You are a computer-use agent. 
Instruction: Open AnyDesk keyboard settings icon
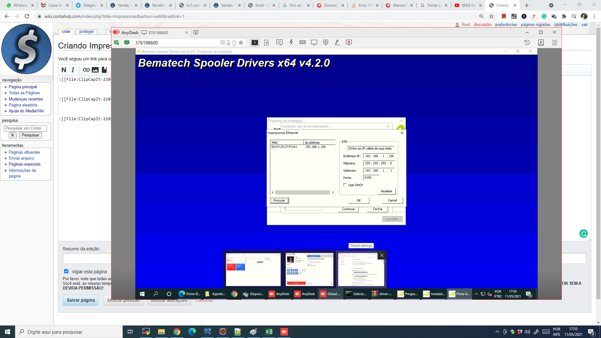tap(302, 42)
